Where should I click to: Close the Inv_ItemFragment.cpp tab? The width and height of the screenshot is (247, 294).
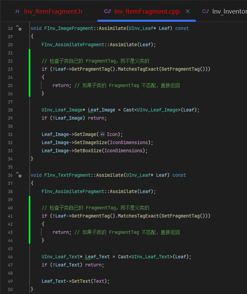(188, 12)
